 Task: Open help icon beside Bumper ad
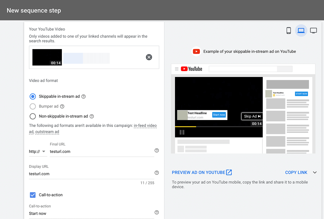62,106
